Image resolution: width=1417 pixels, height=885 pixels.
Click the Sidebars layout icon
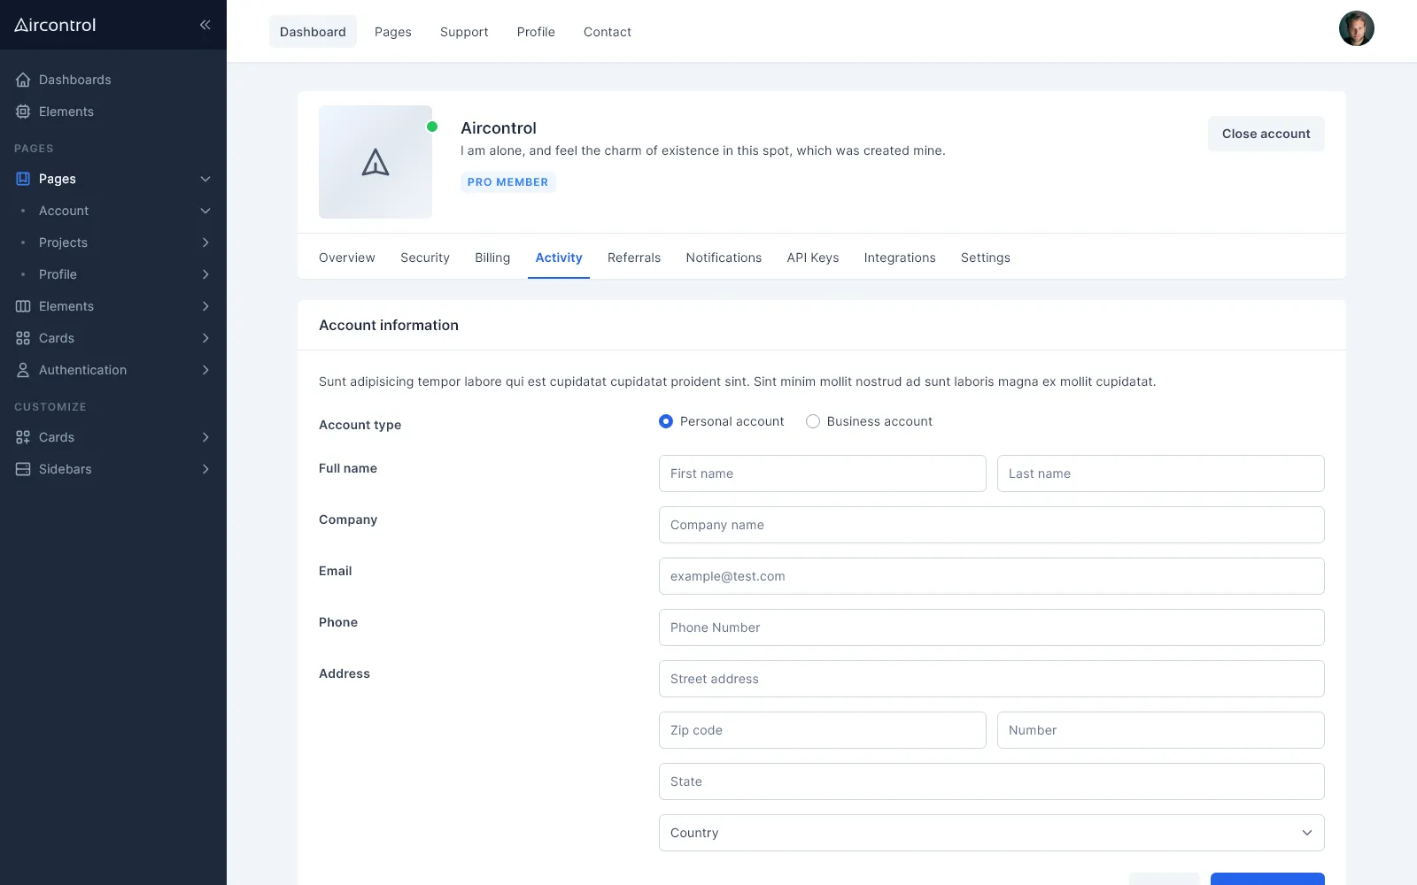[23, 469]
